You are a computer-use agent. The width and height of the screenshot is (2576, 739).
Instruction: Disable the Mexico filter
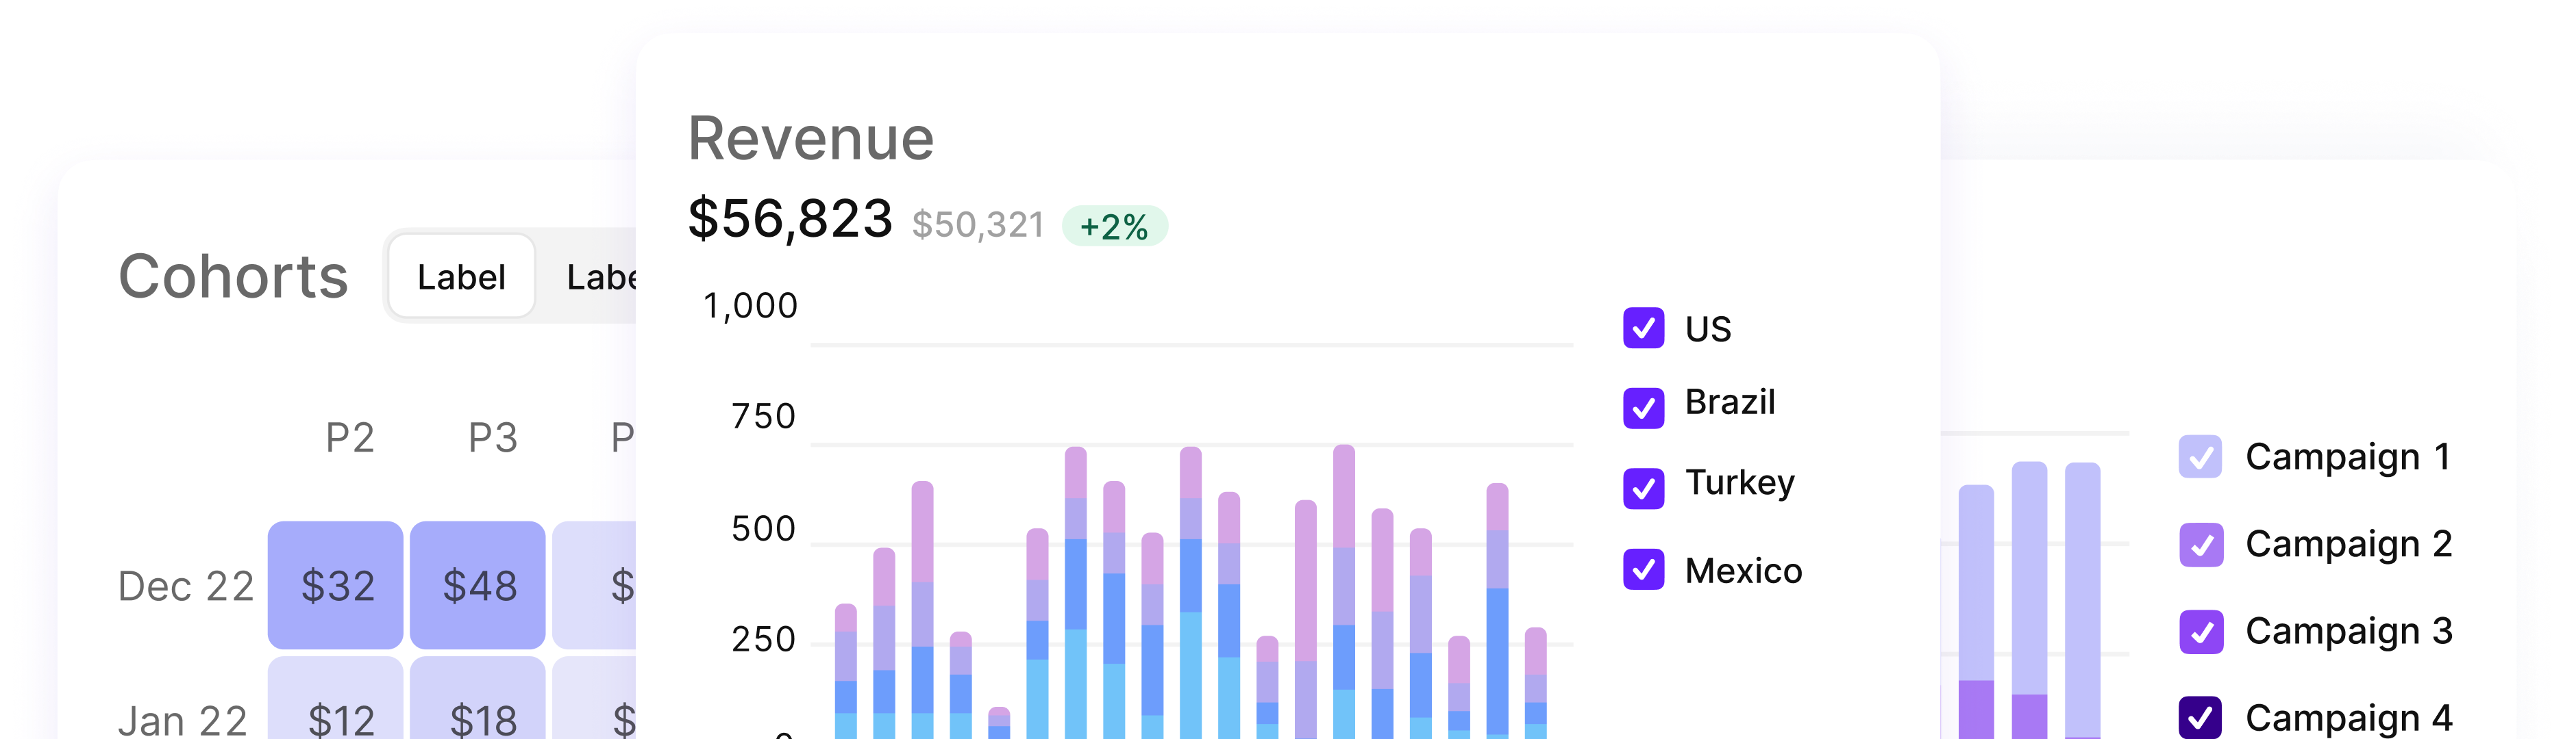[1643, 570]
